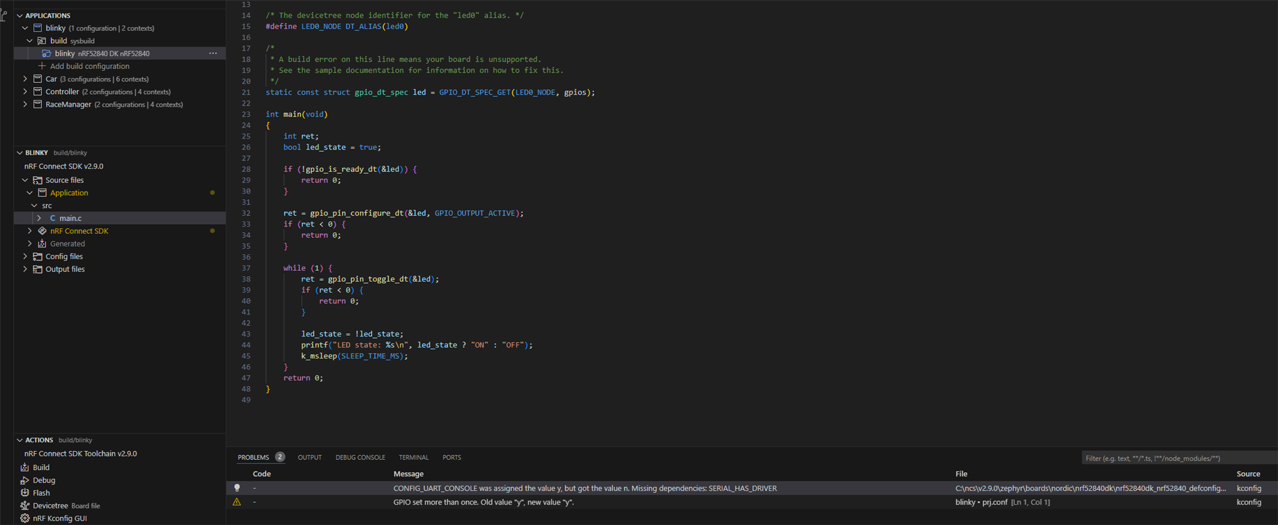Click the nRF Kconfig GUI gear icon

tap(25, 518)
